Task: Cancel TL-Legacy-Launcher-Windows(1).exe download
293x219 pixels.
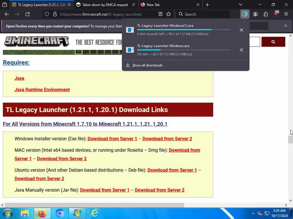Action: 241,30
